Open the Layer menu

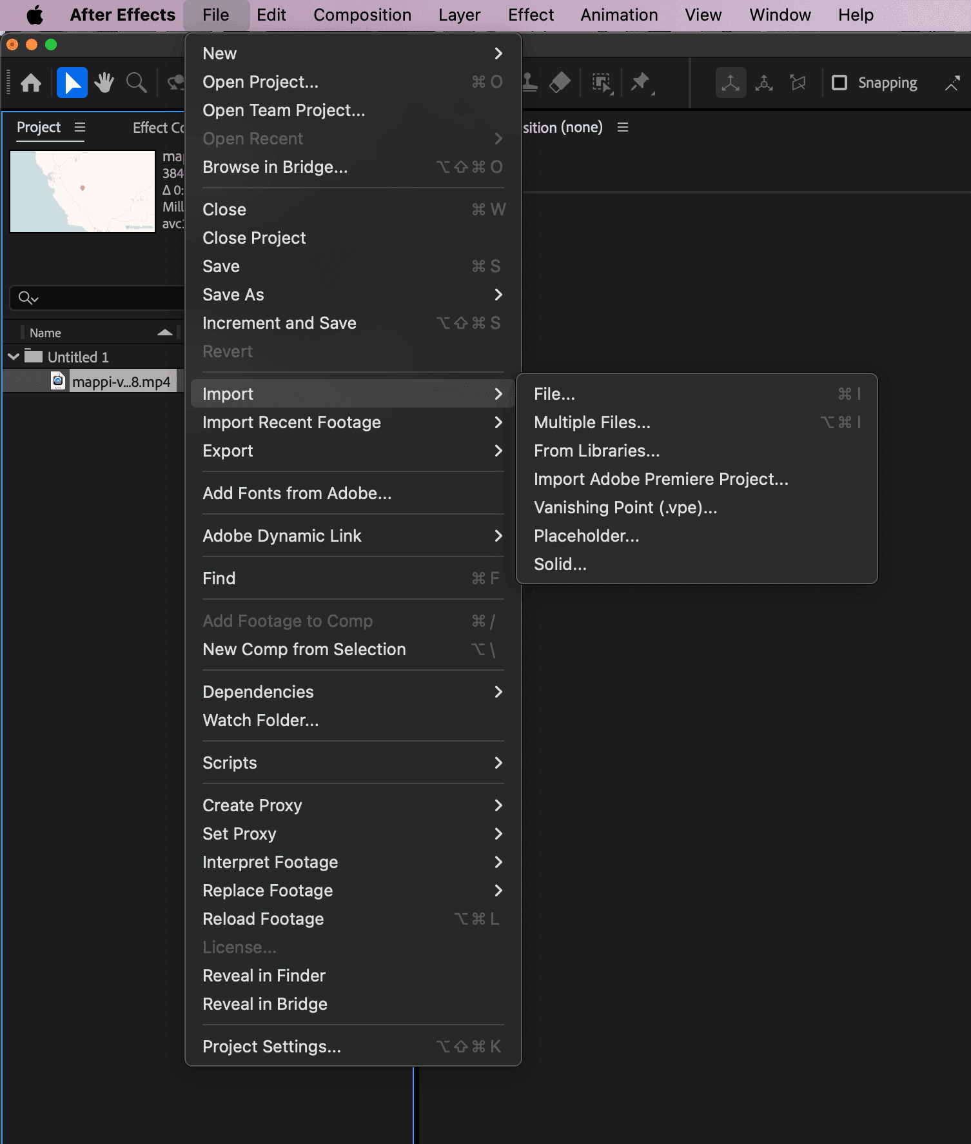(x=459, y=15)
